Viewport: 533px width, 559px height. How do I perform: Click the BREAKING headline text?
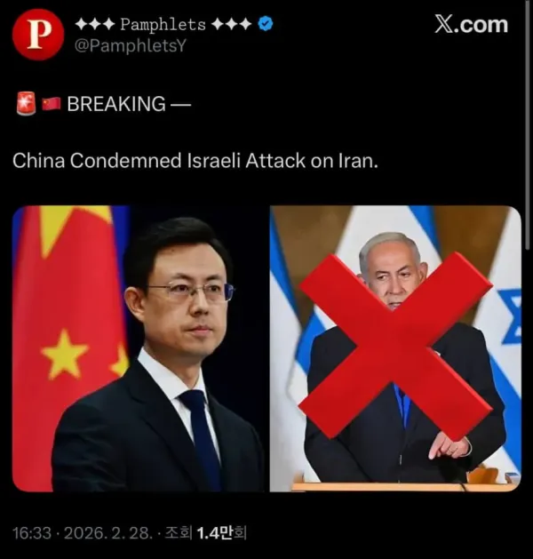pos(116,104)
